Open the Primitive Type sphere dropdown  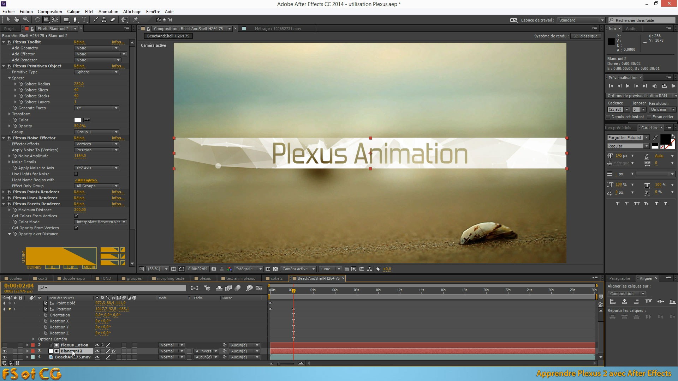click(x=96, y=72)
